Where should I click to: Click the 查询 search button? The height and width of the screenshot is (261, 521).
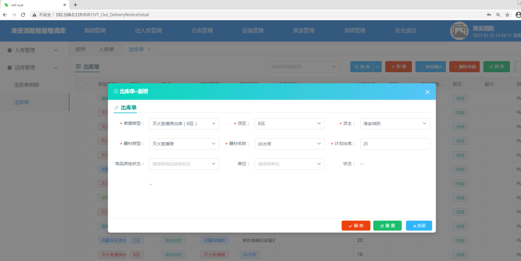pos(362,66)
